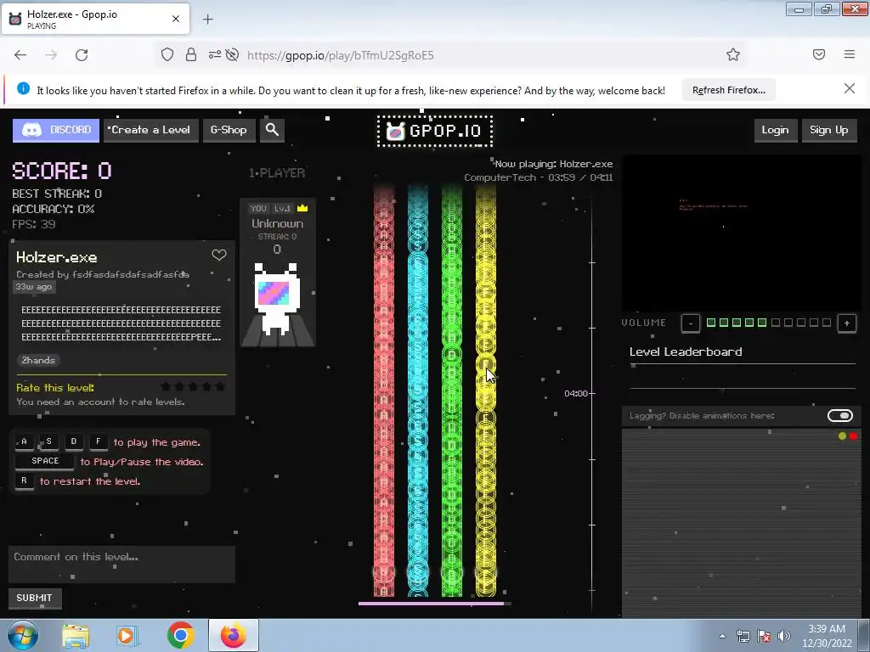Open the Firefox hamburger menu
The image size is (870, 652).
coord(850,54)
